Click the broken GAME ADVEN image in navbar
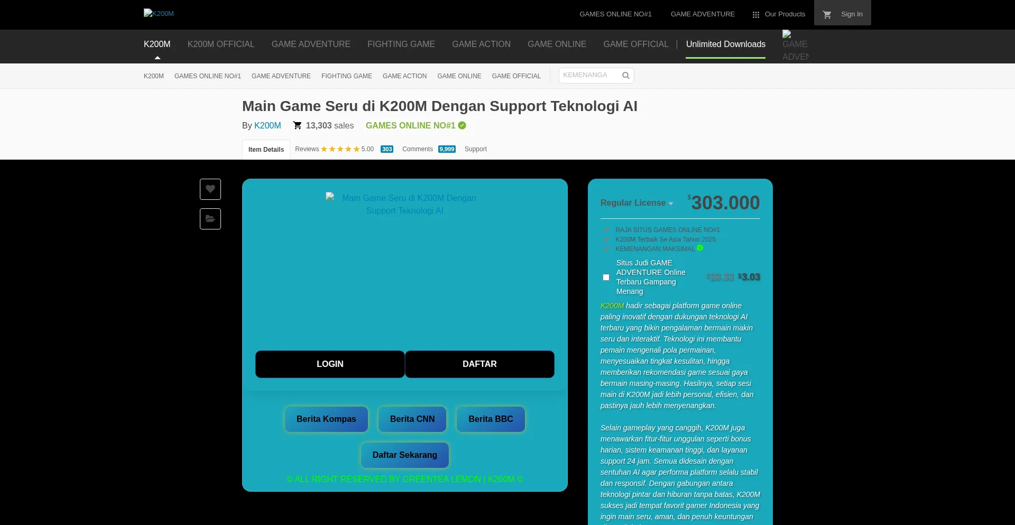Image resolution: width=1015 pixels, height=525 pixels. 796,45
